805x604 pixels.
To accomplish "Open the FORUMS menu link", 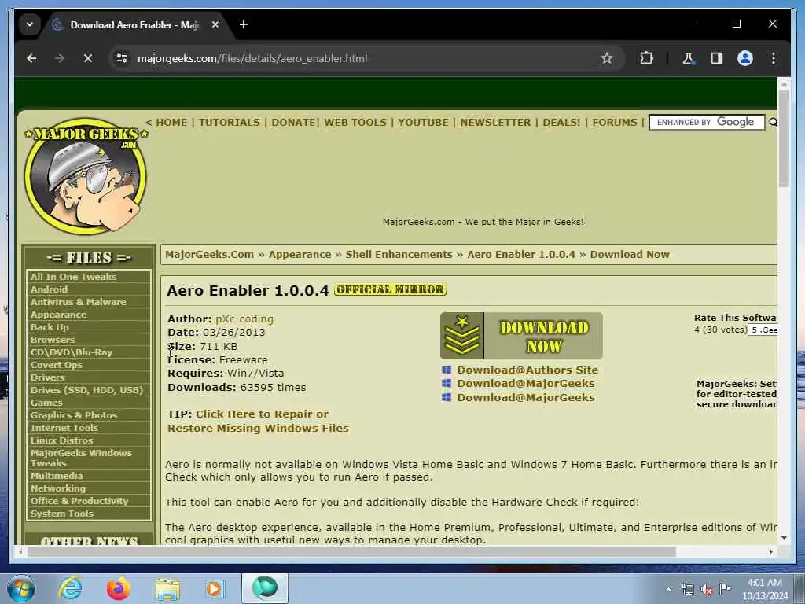I will click(615, 122).
